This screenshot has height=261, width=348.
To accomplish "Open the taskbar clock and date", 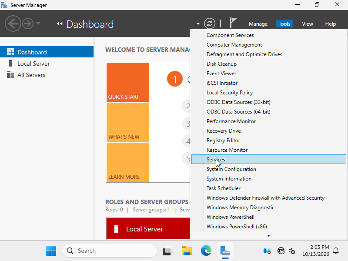I will [x=316, y=251].
